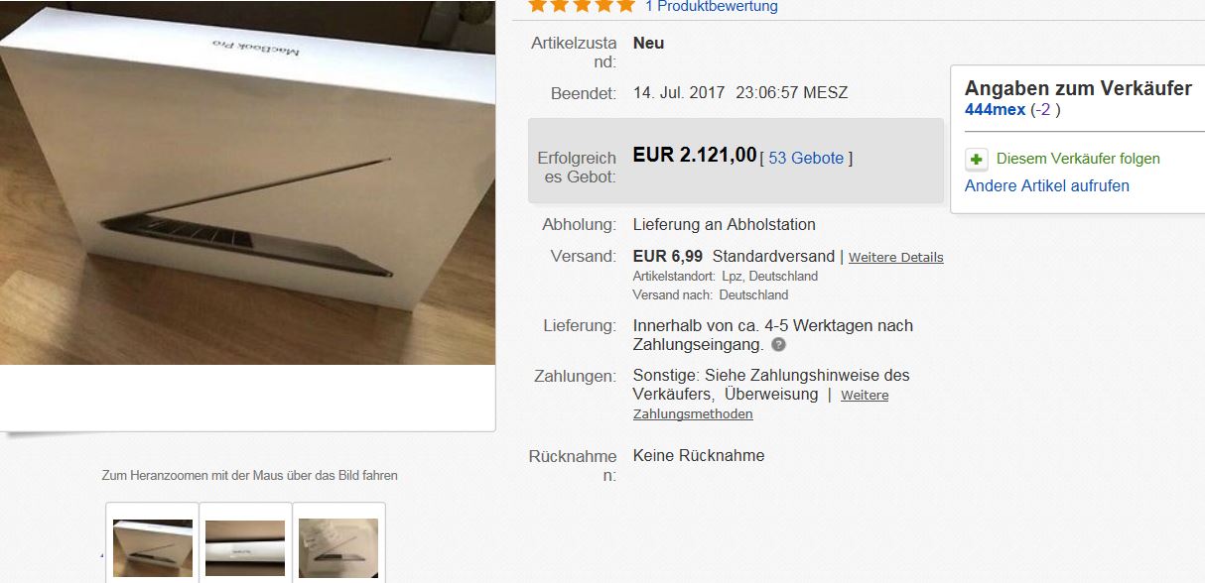The height and width of the screenshot is (583, 1205).
Task: Open Andere Artikel aufrufen link
Action: (1047, 185)
